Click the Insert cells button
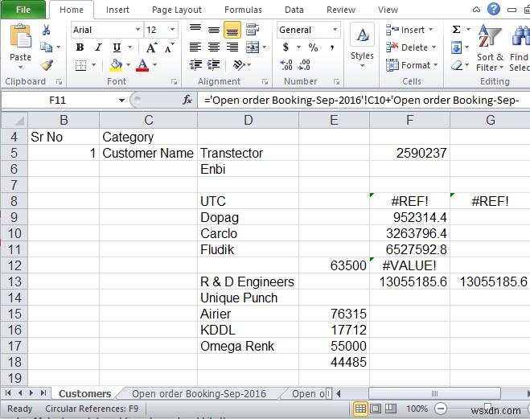Image resolution: width=530 pixels, height=419 pixels. click(409, 30)
